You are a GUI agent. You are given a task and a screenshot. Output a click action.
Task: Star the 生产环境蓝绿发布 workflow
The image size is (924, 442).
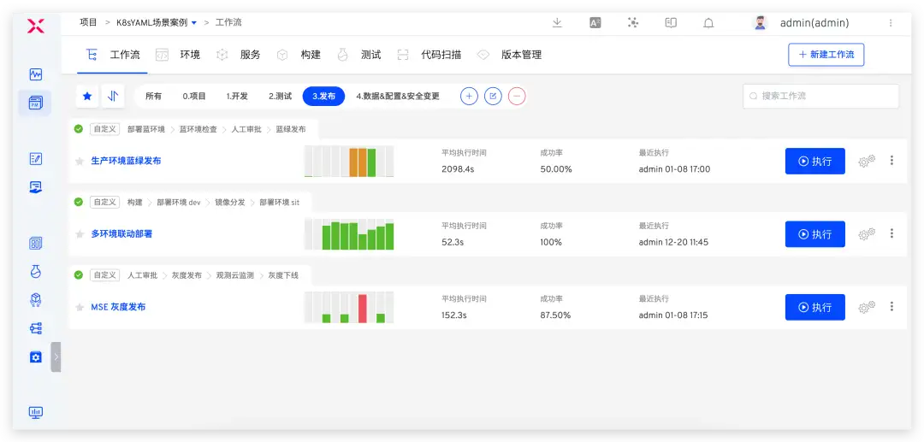click(x=80, y=162)
